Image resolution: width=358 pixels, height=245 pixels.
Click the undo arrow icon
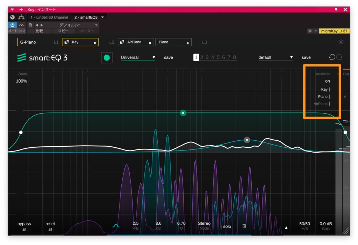pos(332,57)
